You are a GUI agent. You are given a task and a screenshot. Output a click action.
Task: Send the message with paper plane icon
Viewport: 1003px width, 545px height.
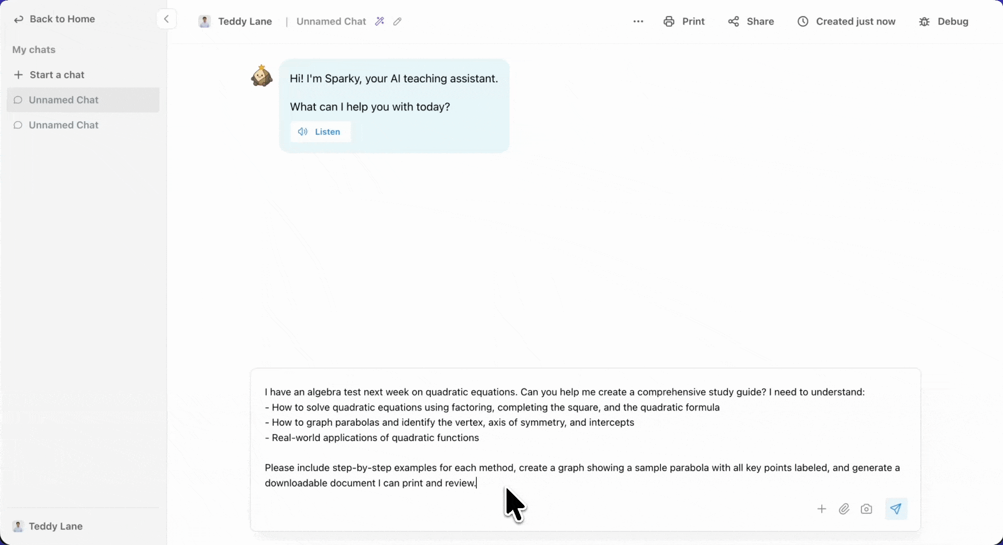(896, 509)
